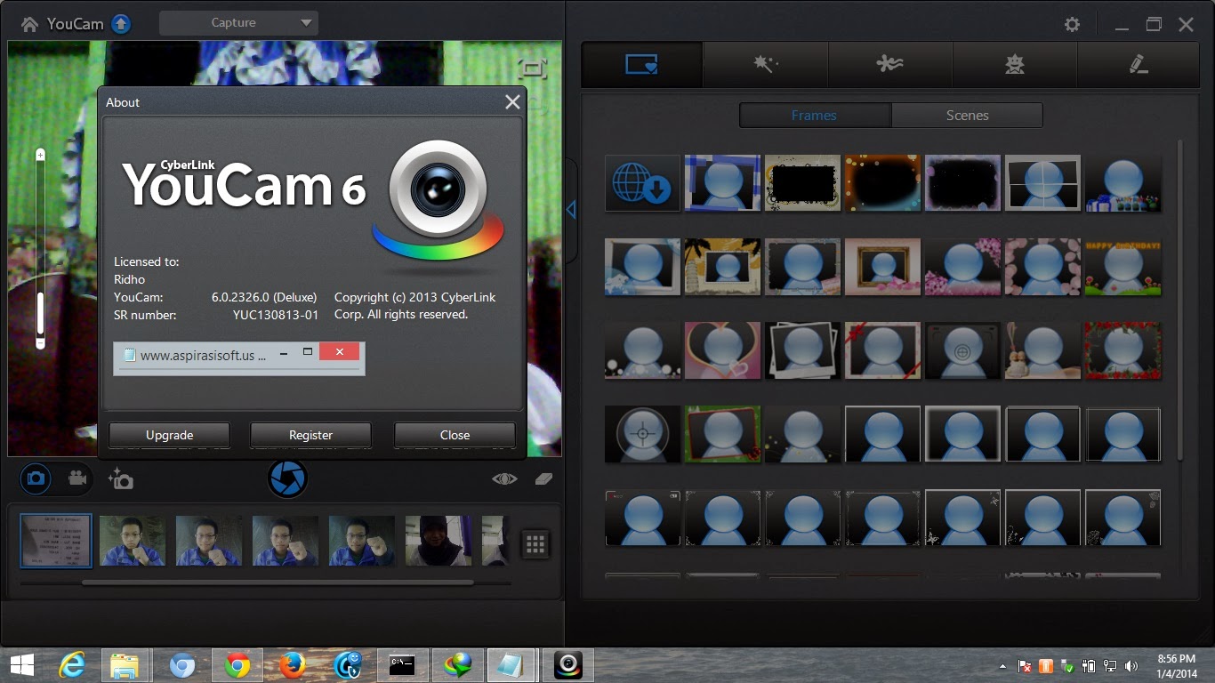
Task: Open the media library grid view
Action: [535, 544]
